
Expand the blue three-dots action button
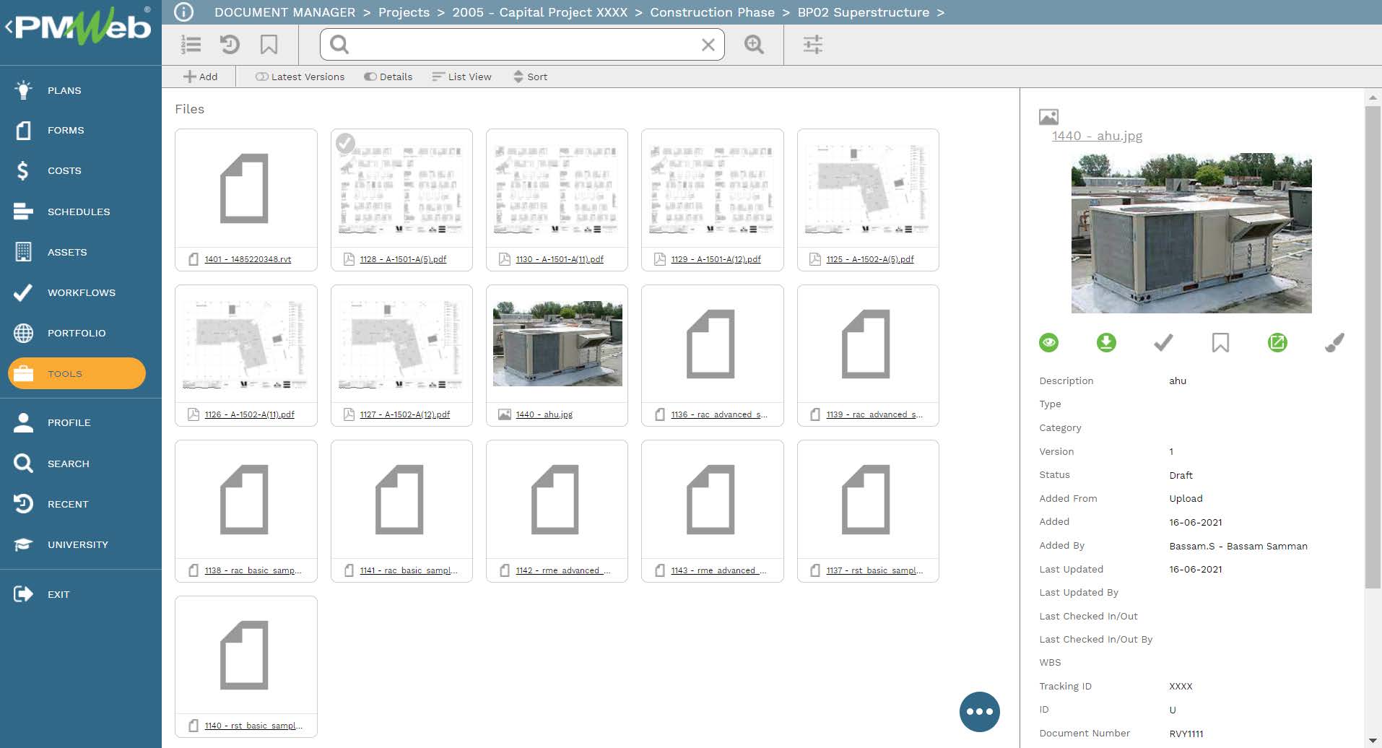click(x=979, y=712)
